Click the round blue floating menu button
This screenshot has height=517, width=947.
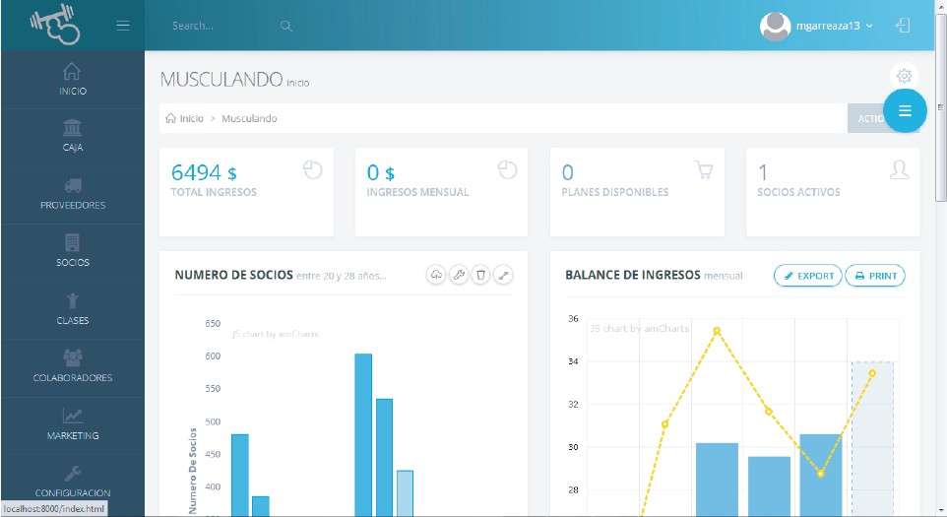tap(905, 110)
